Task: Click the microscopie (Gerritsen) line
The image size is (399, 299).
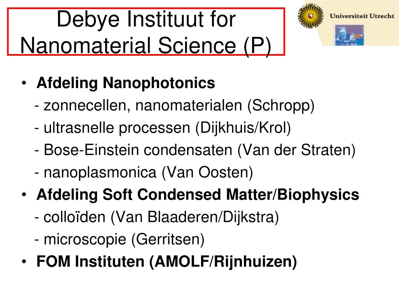Action: coord(119,239)
